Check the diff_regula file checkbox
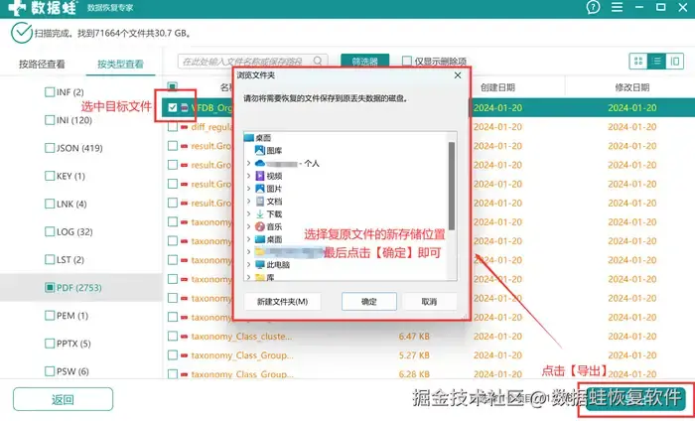Viewport: 695px width, 421px height. 173,127
